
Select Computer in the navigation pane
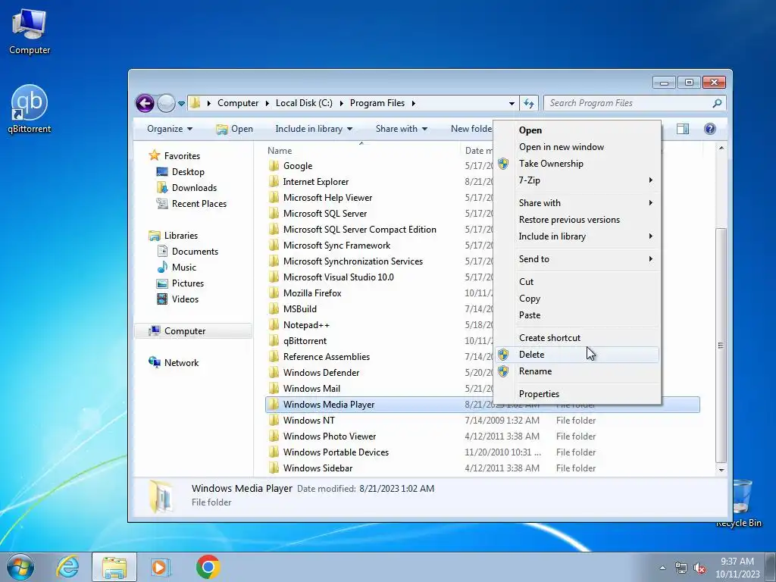193,331
